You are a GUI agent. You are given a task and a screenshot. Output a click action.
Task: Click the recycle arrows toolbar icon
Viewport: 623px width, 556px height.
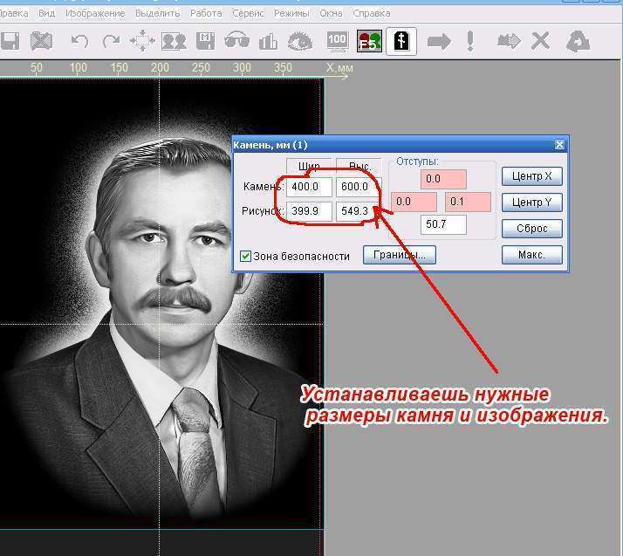pyautogui.click(x=578, y=41)
